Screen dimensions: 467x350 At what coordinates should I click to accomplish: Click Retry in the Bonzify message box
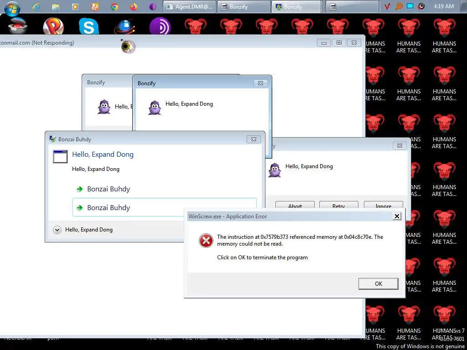coord(339,206)
